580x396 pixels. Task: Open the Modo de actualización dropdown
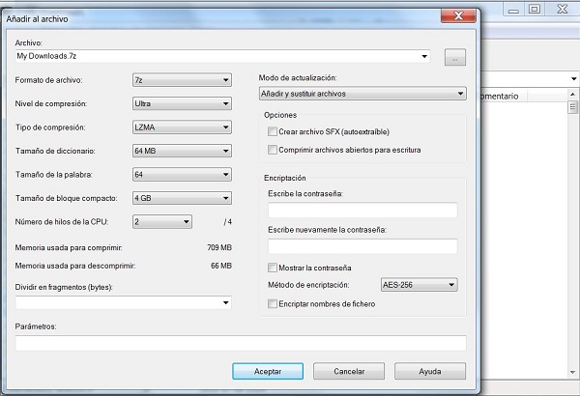coord(362,94)
